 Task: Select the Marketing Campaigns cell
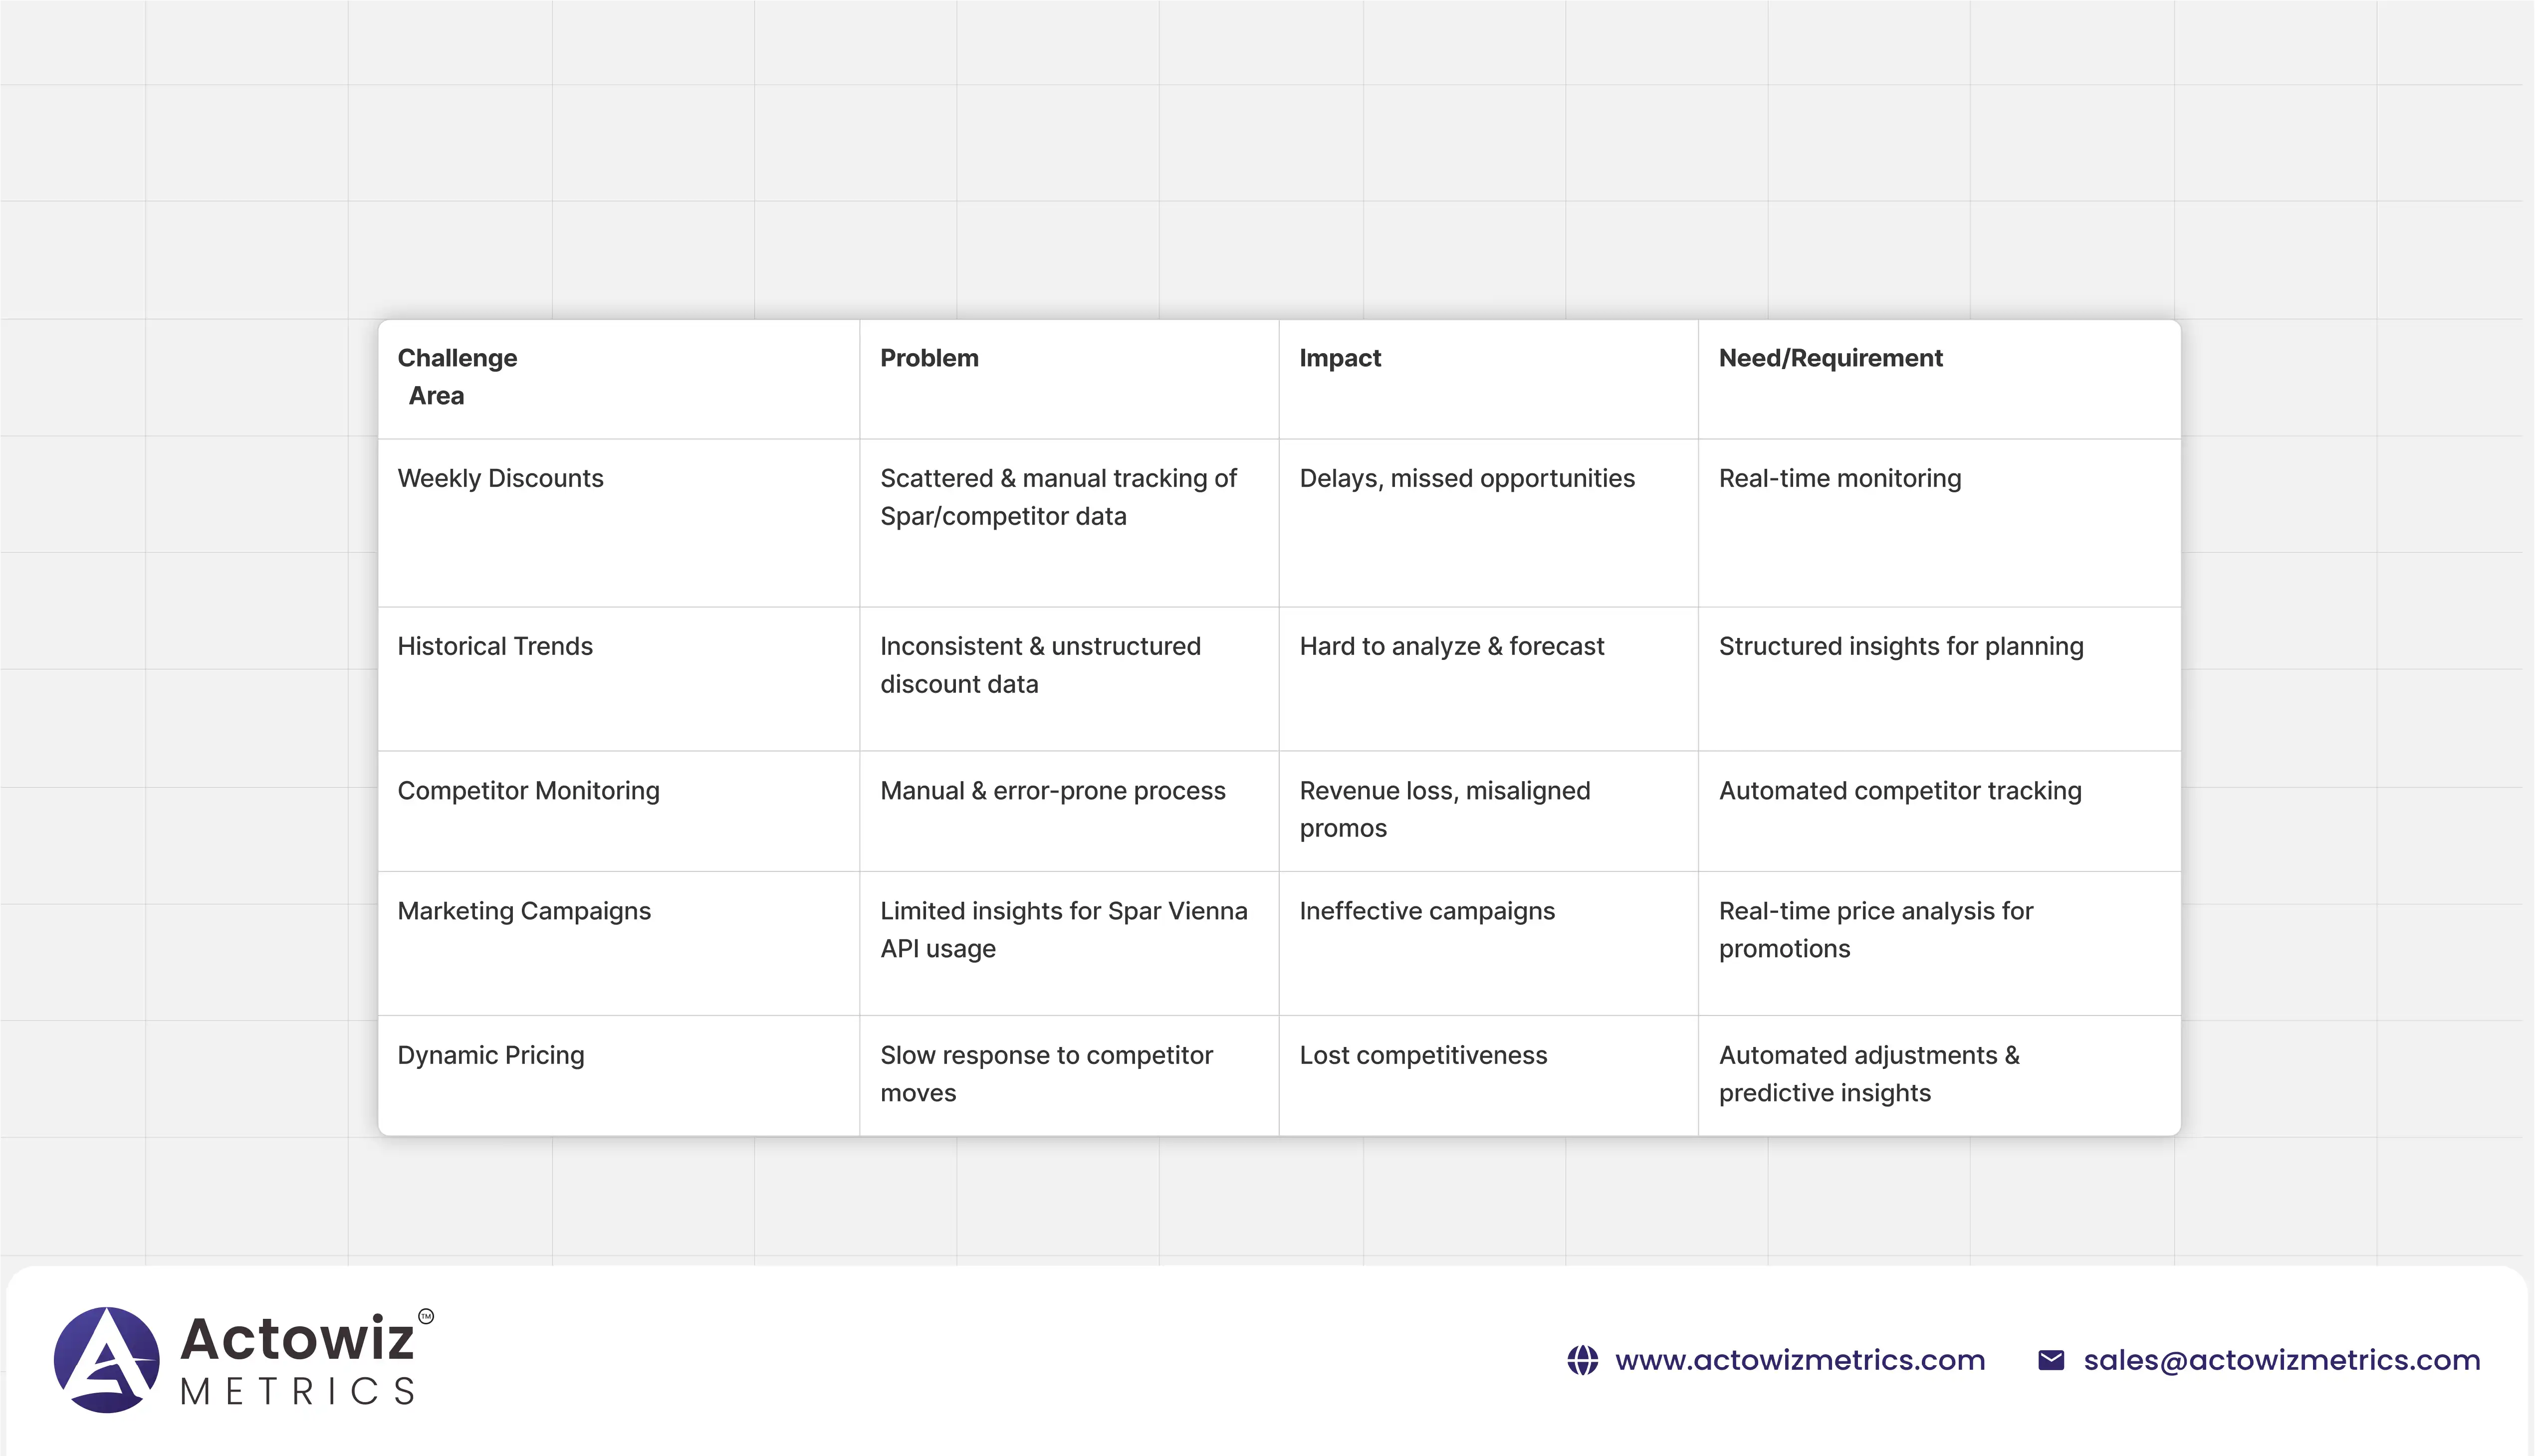(524, 911)
